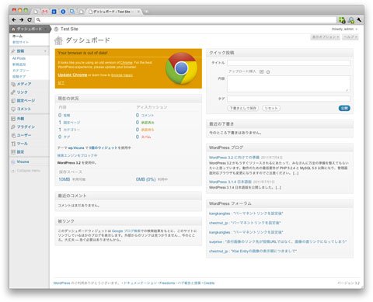373x302 pixels.
Task: Expand the 投稿 menu arrow in the sidebar
Action: click(x=45, y=51)
